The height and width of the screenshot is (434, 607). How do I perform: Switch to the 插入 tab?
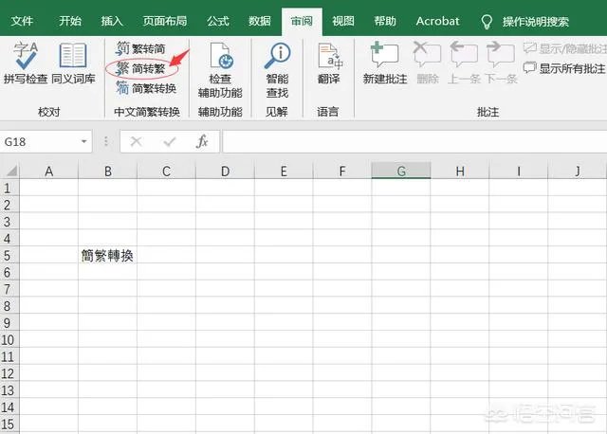[112, 21]
